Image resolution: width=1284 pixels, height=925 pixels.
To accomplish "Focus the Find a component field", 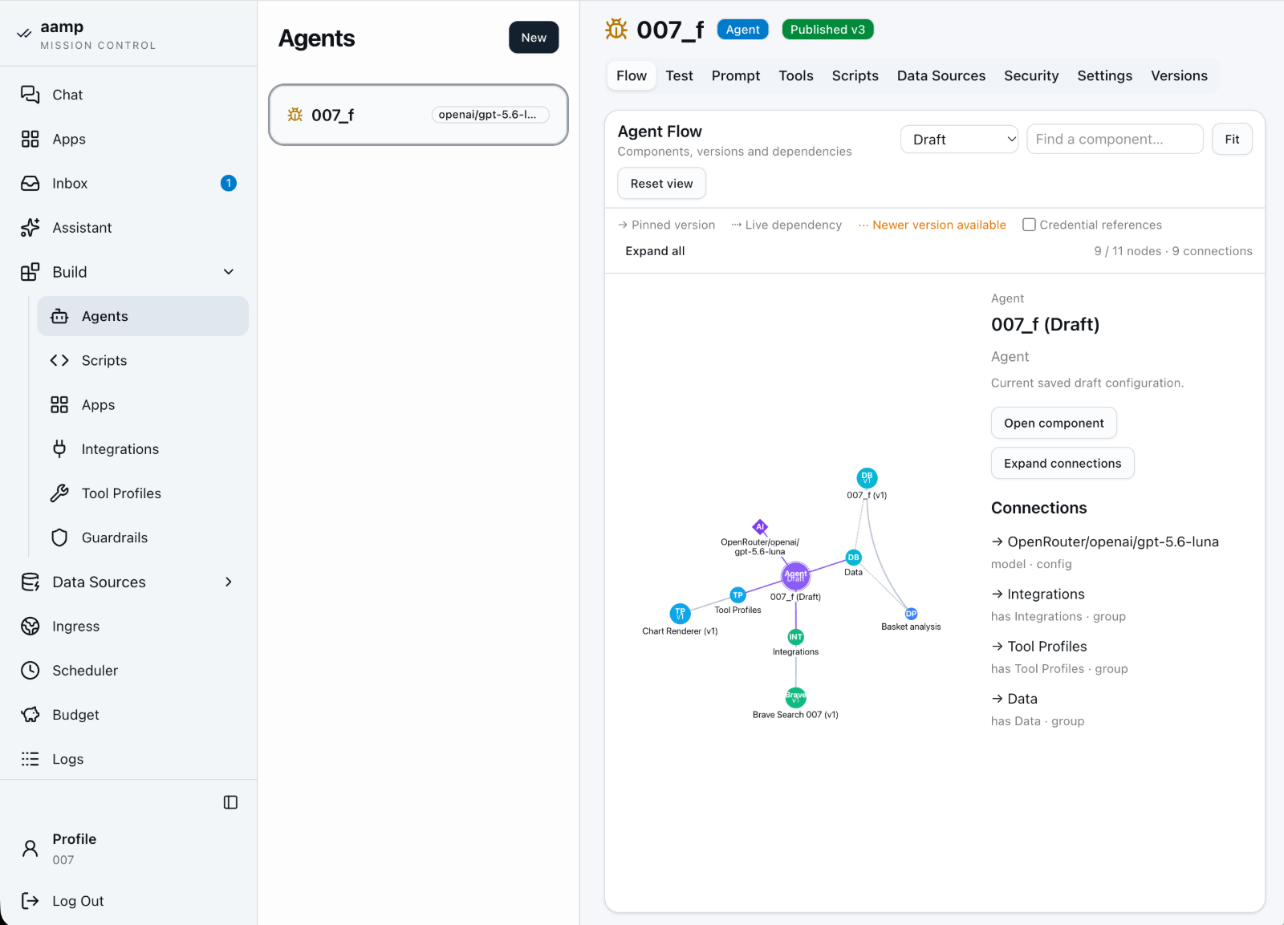I will pyautogui.click(x=1115, y=140).
